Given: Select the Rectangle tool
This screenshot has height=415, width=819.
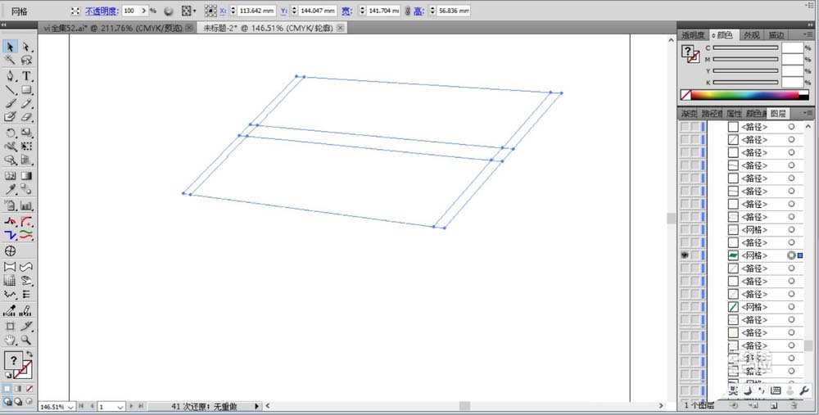Looking at the screenshot, I should (26, 90).
